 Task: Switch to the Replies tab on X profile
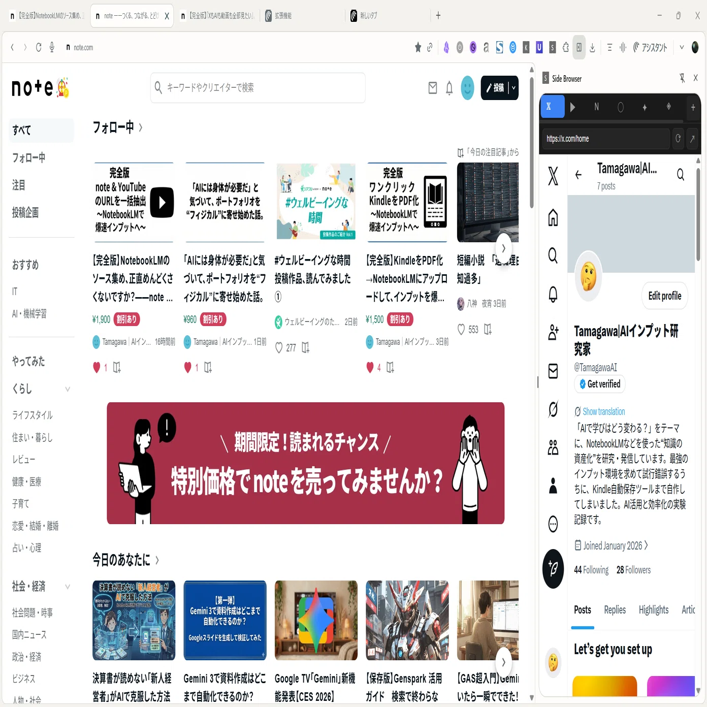pyautogui.click(x=615, y=610)
